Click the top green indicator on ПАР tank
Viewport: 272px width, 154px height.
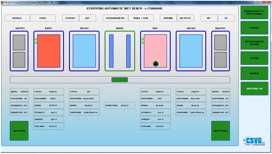click(x=142, y=40)
